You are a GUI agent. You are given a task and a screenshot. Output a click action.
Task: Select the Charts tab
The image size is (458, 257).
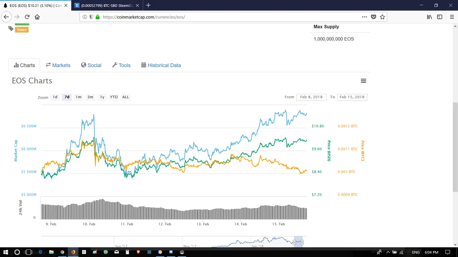[x=24, y=65]
